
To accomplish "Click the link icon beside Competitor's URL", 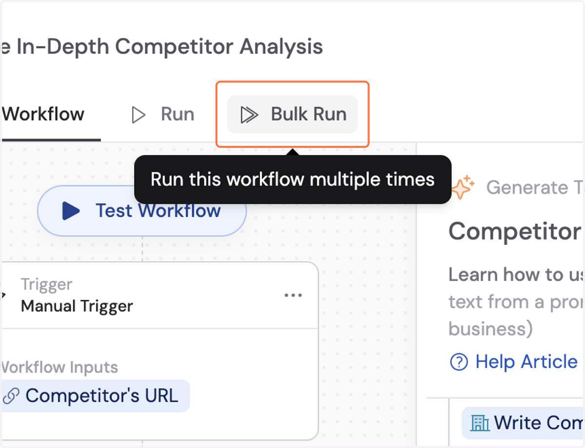I will pyautogui.click(x=11, y=396).
